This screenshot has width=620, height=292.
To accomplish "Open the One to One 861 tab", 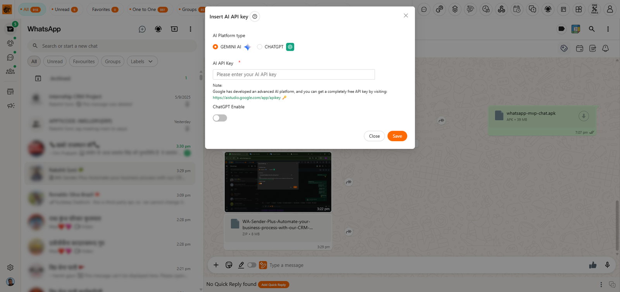I will 150,9.
